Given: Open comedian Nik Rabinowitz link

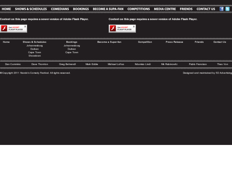Looking at the screenshot, I should (169, 64).
